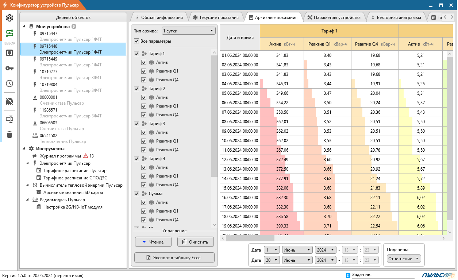The image size is (458, 280).
Task: Open the end date year dropdown
Action: click(x=326, y=260)
